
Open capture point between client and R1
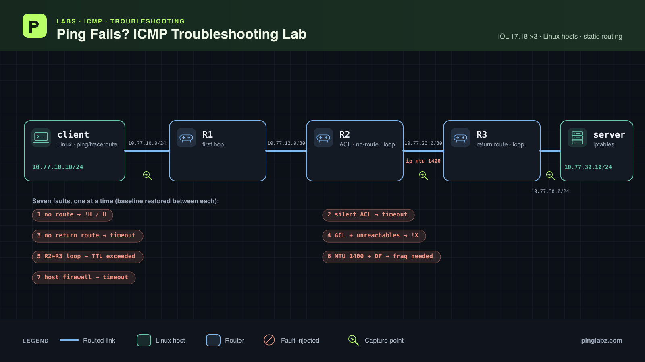pyautogui.click(x=148, y=176)
